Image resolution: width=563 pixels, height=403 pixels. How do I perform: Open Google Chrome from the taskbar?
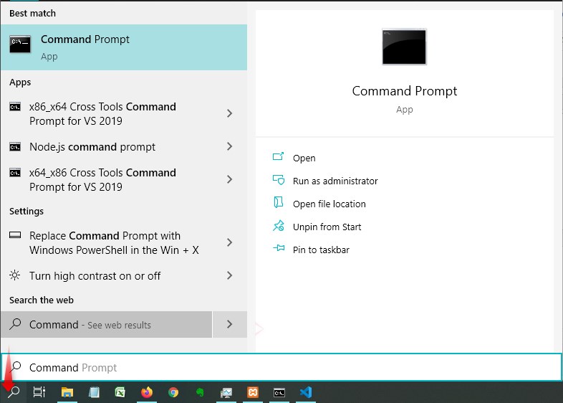tap(173, 392)
